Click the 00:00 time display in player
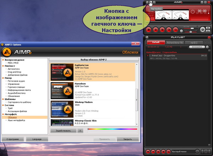 pyautogui.click(x=202, y=11)
